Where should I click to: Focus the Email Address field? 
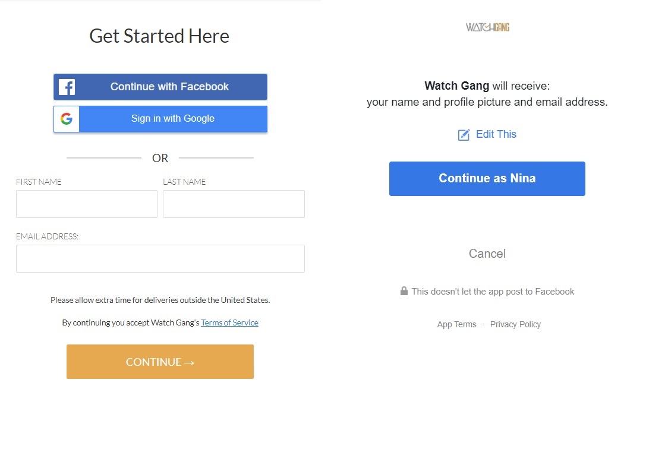[160, 258]
